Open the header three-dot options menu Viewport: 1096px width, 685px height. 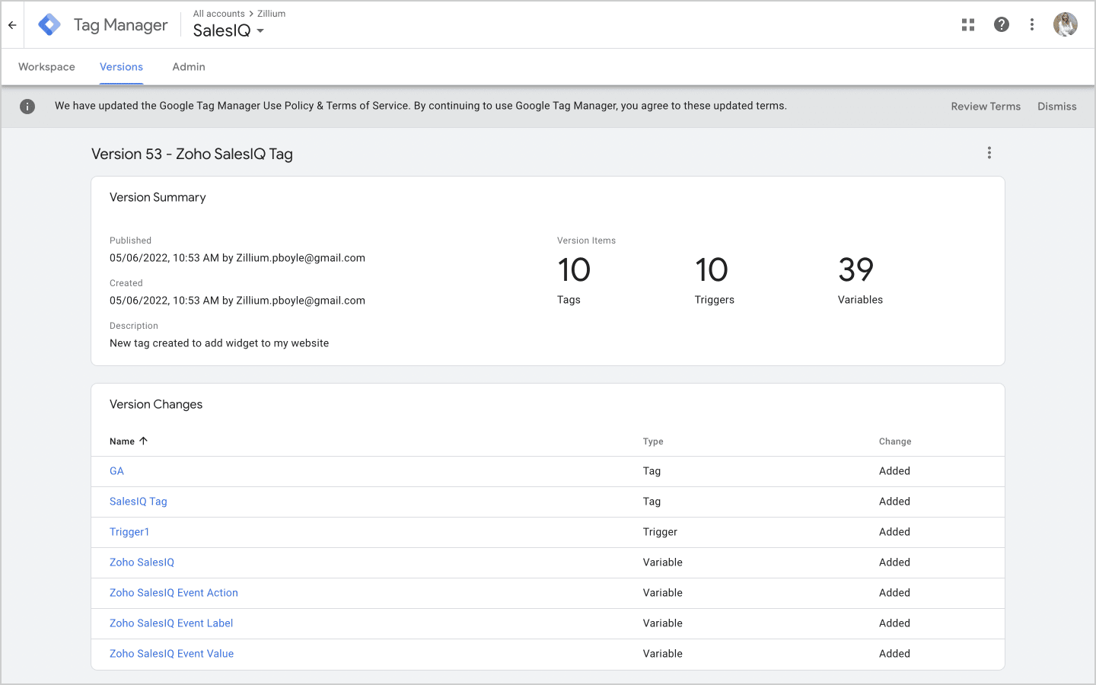[x=1032, y=25]
